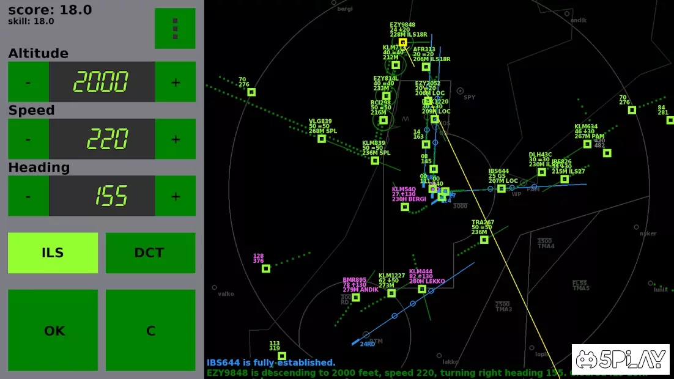The height and width of the screenshot is (379, 674).
Task: Toggle the ILS approach button
Action: click(x=53, y=252)
